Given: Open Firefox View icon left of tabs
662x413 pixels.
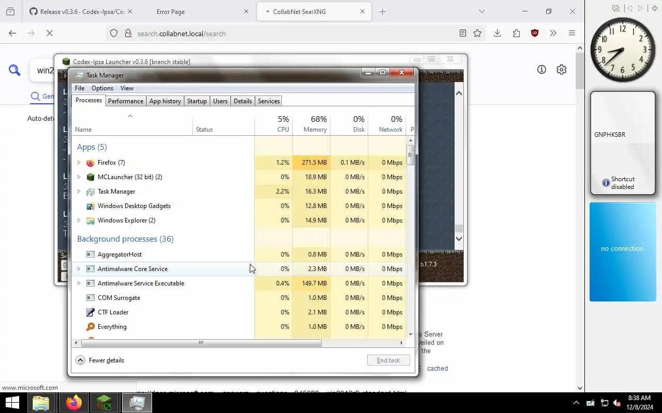Looking at the screenshot, I should pos(10,11).
